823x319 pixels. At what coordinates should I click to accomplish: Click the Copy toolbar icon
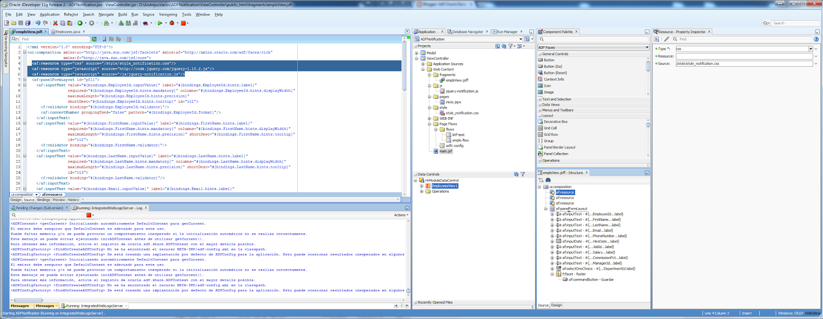[x=63, y=23]
